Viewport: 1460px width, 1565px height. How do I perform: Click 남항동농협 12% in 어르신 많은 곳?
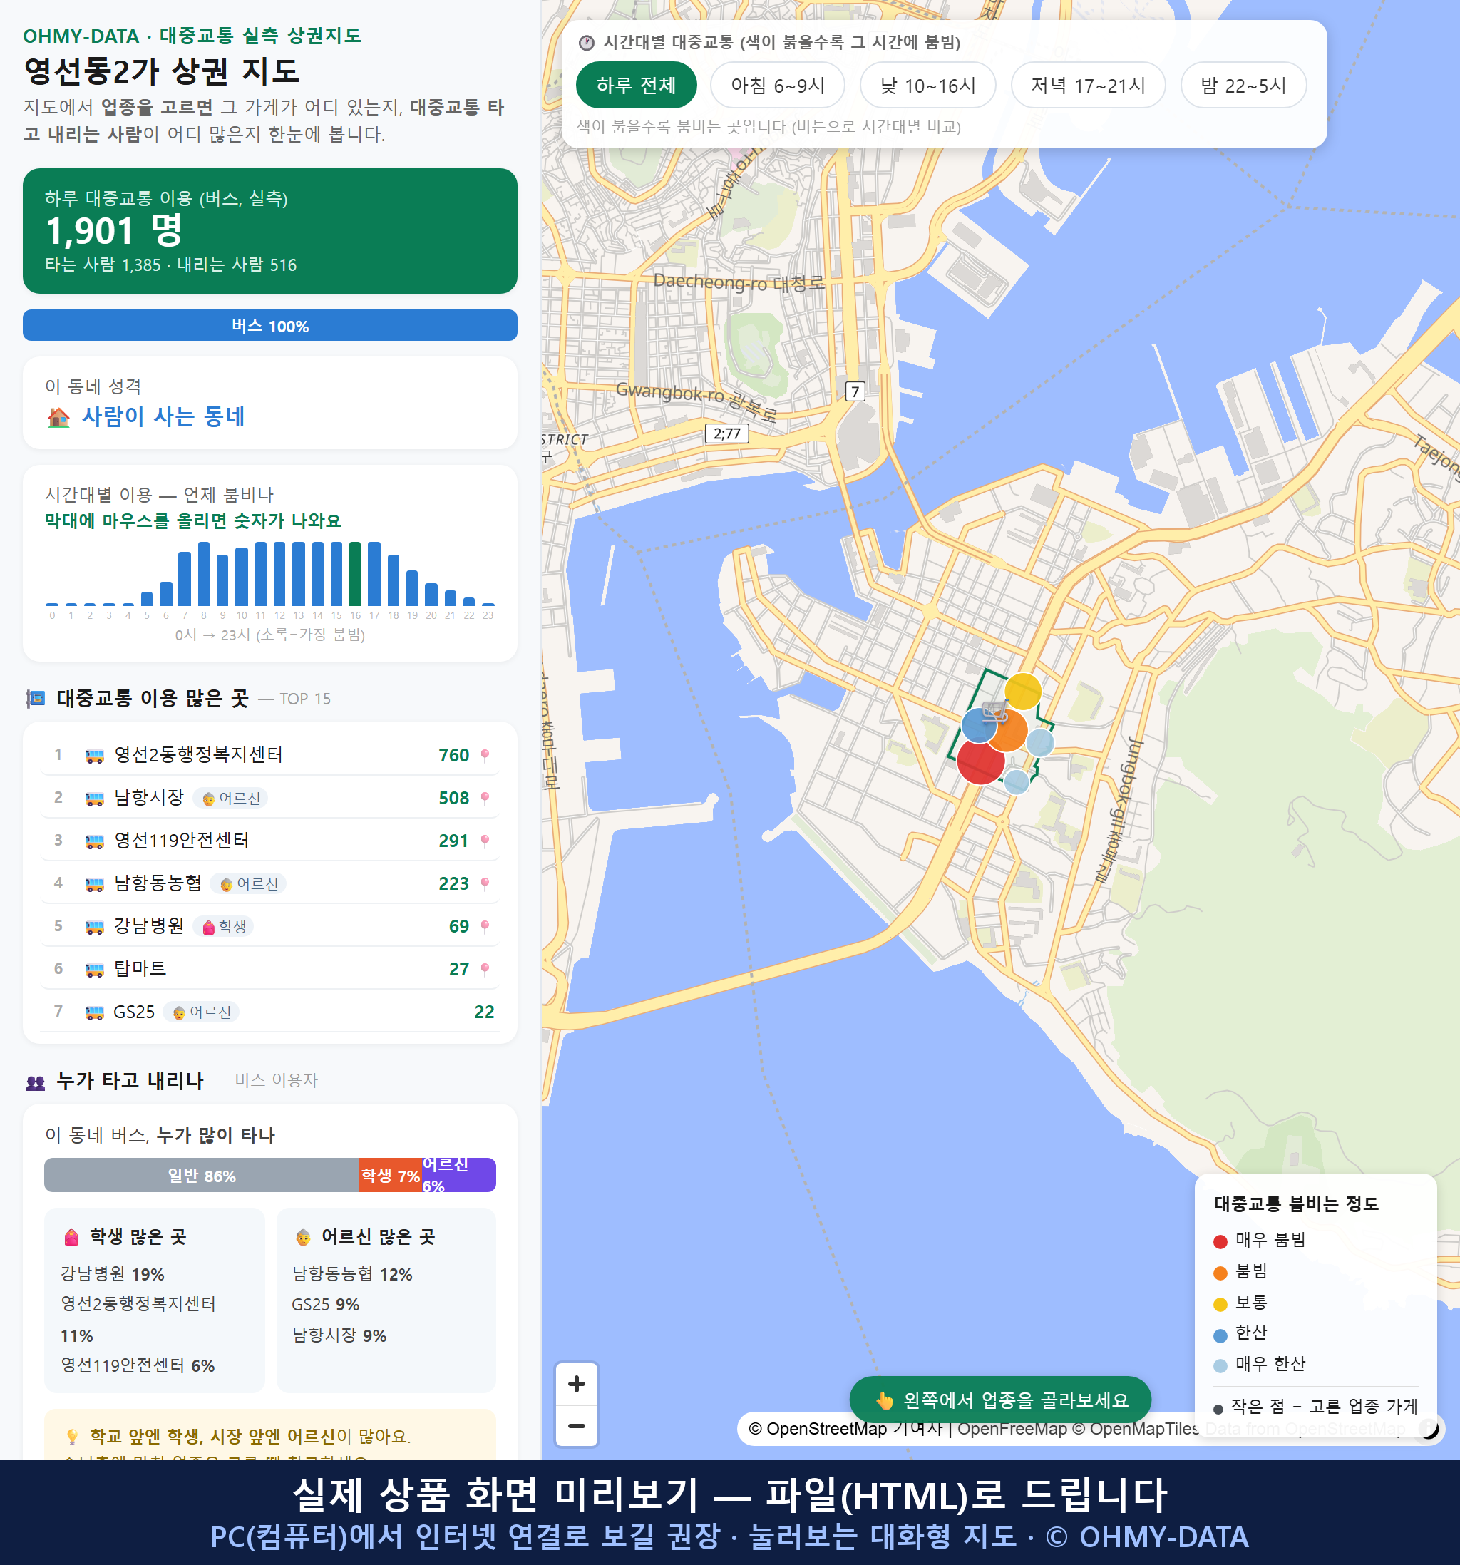[352, 1275]
